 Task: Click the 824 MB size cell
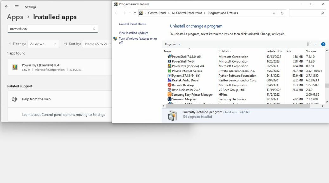298,66
